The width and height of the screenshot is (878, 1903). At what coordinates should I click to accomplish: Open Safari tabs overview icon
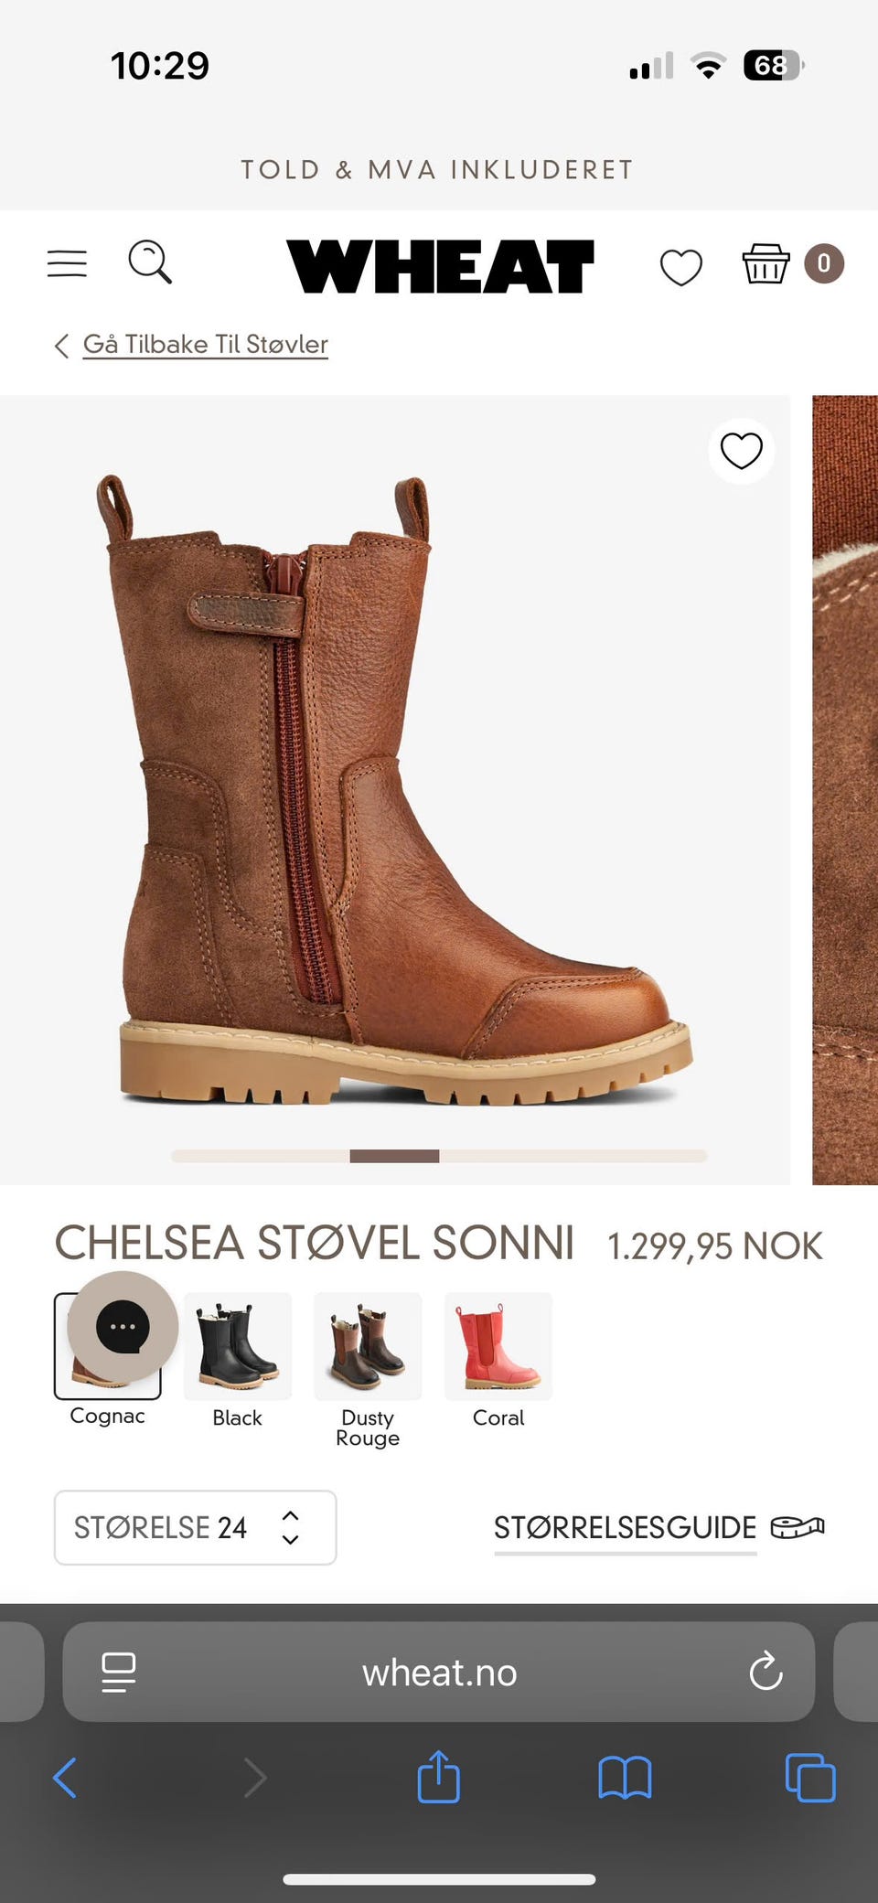810,1778
